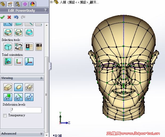Select the first open-box extrude tool icon
Viewport: 165px width, 137px height.
(8, 32)
